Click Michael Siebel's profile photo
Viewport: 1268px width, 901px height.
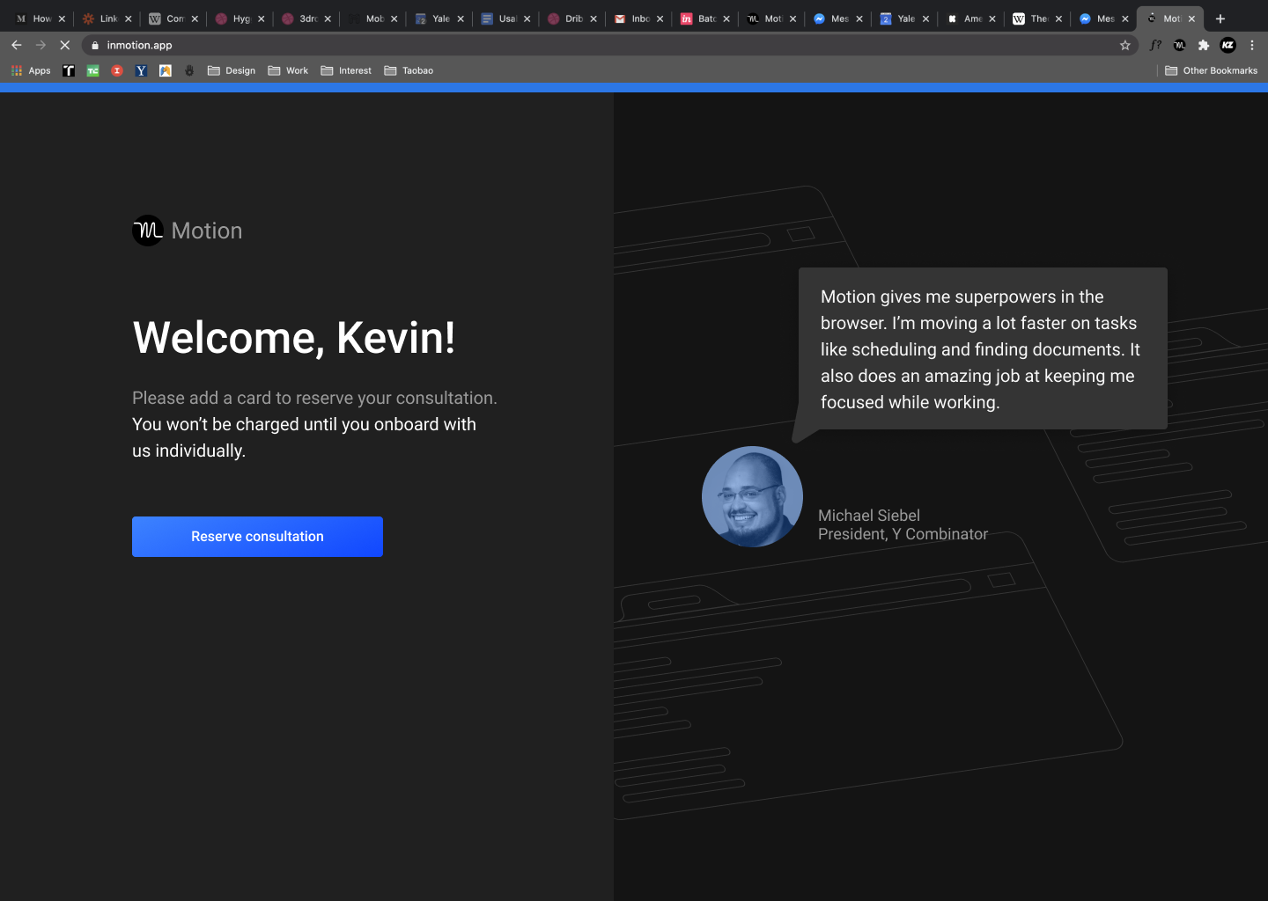(x=752, y=496)
